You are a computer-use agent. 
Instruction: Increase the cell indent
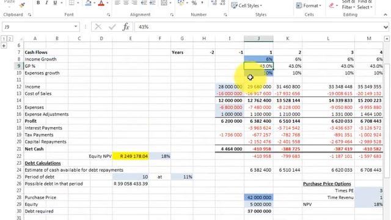click(152, 2)
